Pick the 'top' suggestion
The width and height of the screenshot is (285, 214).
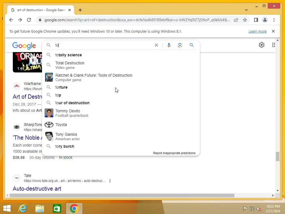pyautogui.click(x=121, y=95)
